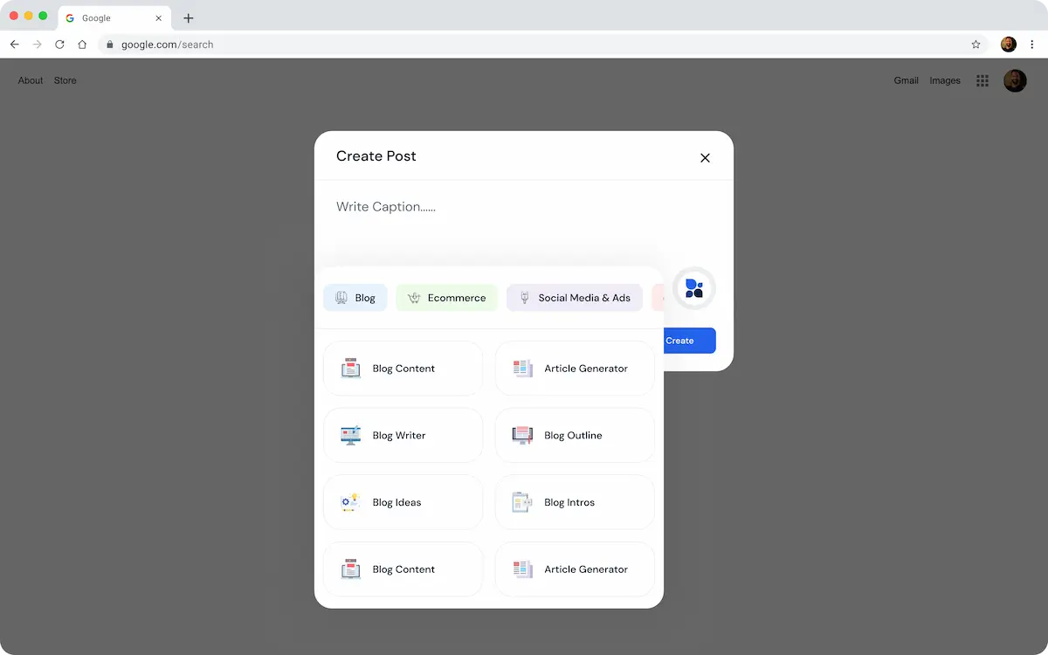Reload the page in browser

pyautogui.click(x=59, y=45)
